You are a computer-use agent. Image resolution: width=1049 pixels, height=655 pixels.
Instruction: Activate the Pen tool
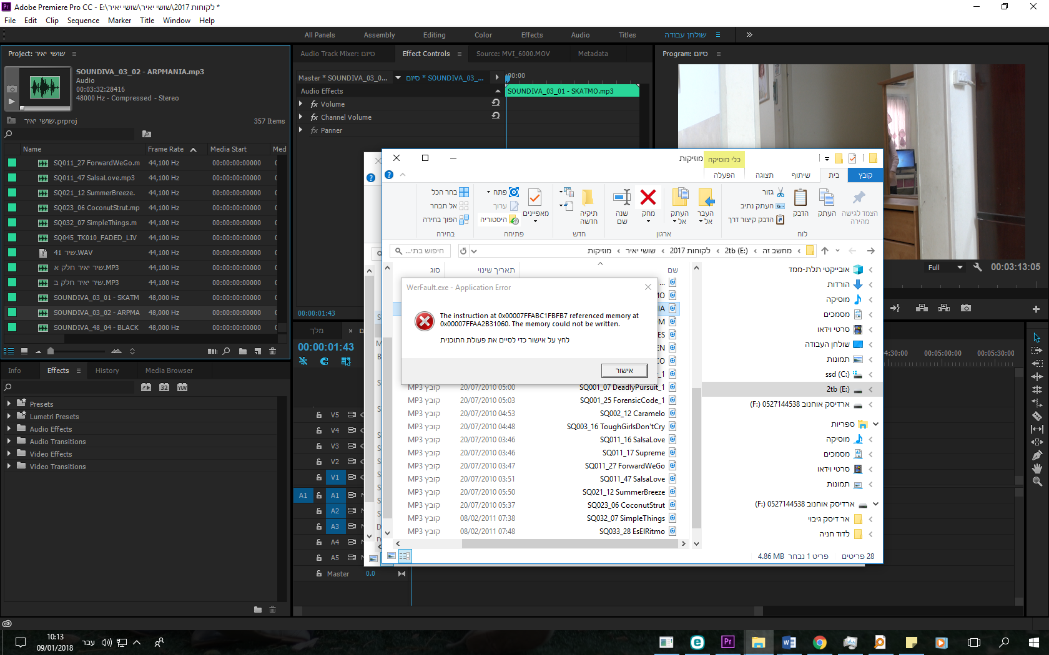[x=1037, y=455]
